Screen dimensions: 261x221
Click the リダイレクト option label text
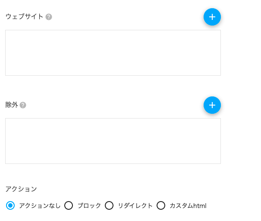tap(135, 205)
